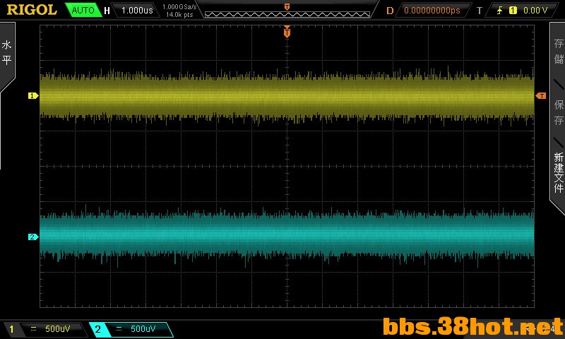Viewport: 565px width, 339px height.
Task: Click the RIGOL logo
Action: (32, 10)
